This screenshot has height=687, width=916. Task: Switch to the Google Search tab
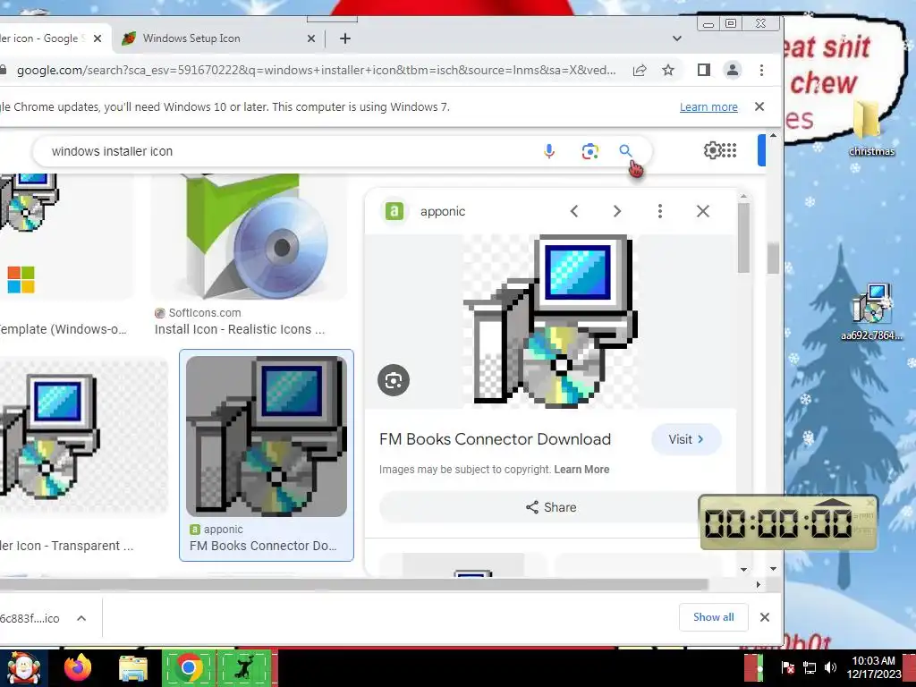coord(44,38)
